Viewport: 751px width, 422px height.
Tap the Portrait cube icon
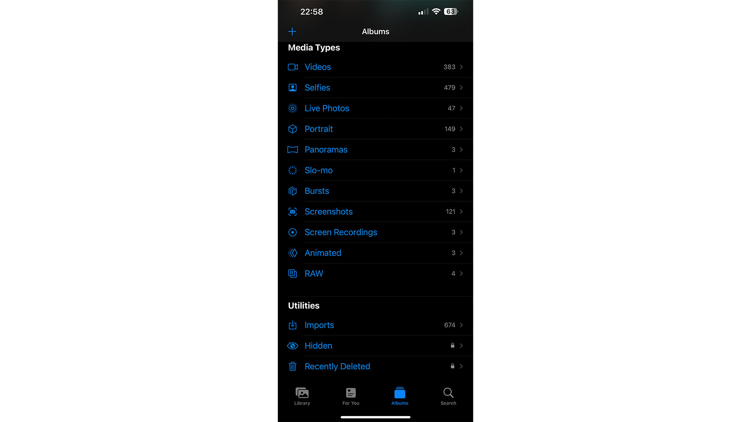pyautogui.click(x=293, y=128)
